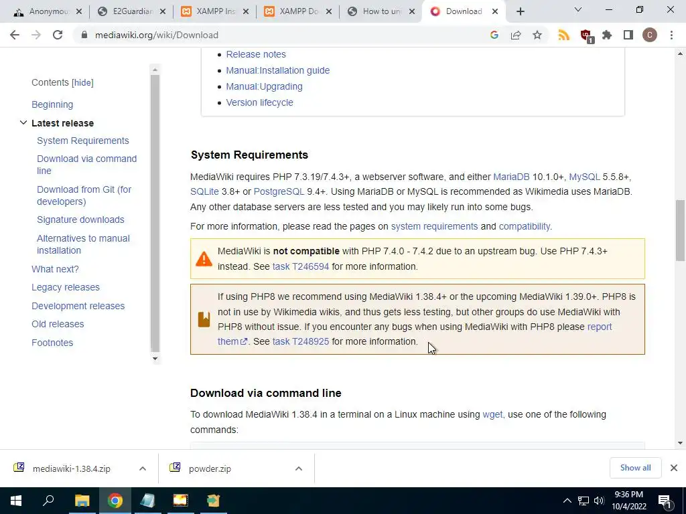
Task: Go to Download from Git section
Action: pos(84,195)
